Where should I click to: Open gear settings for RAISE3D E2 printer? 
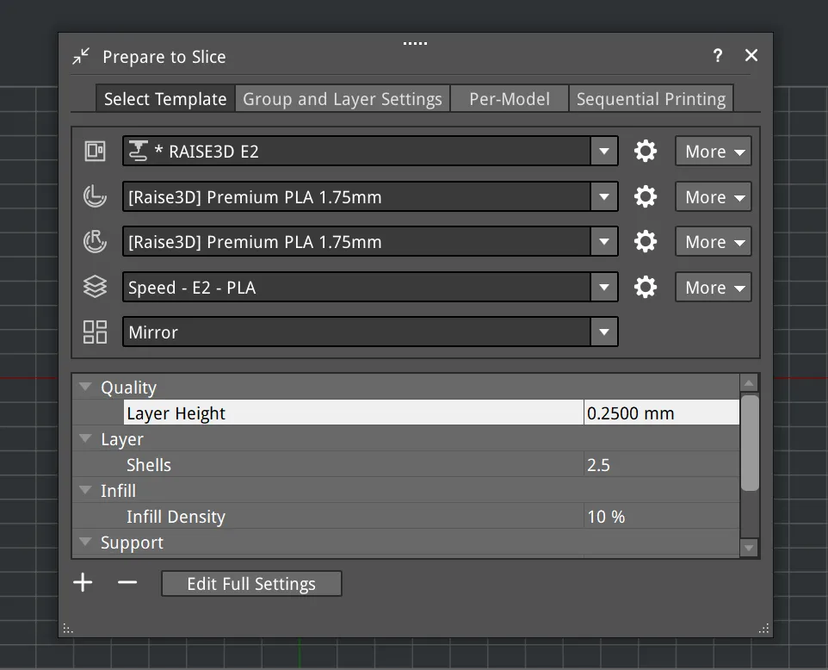pyautogui.click(x=645, y=151)
